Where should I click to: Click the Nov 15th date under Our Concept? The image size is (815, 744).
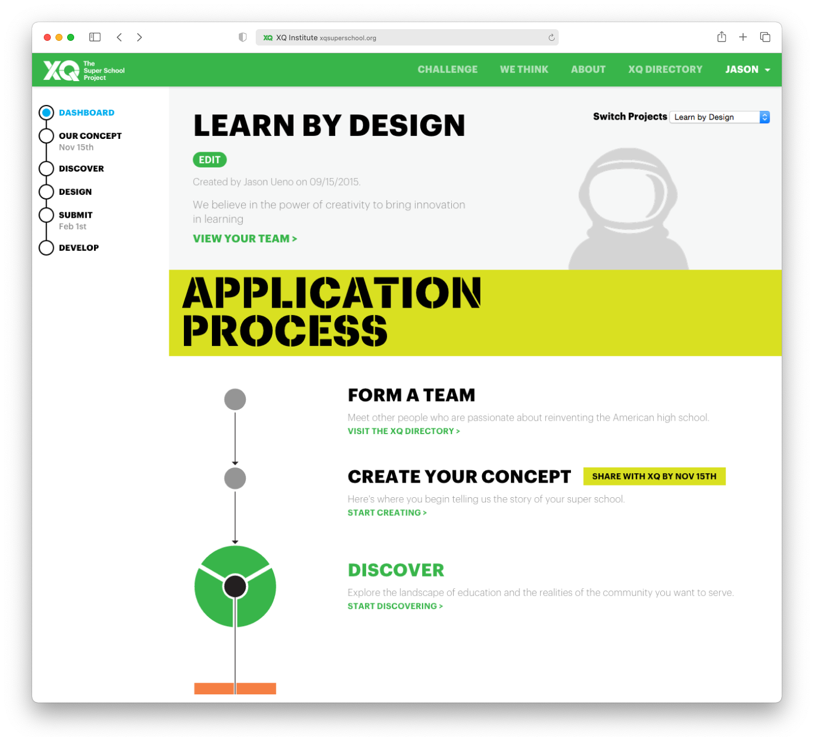pos(76,148)
